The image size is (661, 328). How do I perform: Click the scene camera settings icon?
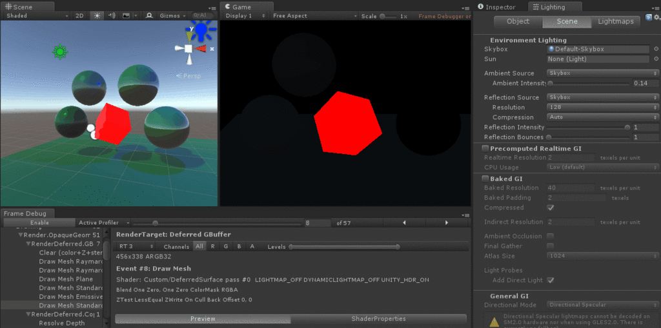[x=149, y=15]
